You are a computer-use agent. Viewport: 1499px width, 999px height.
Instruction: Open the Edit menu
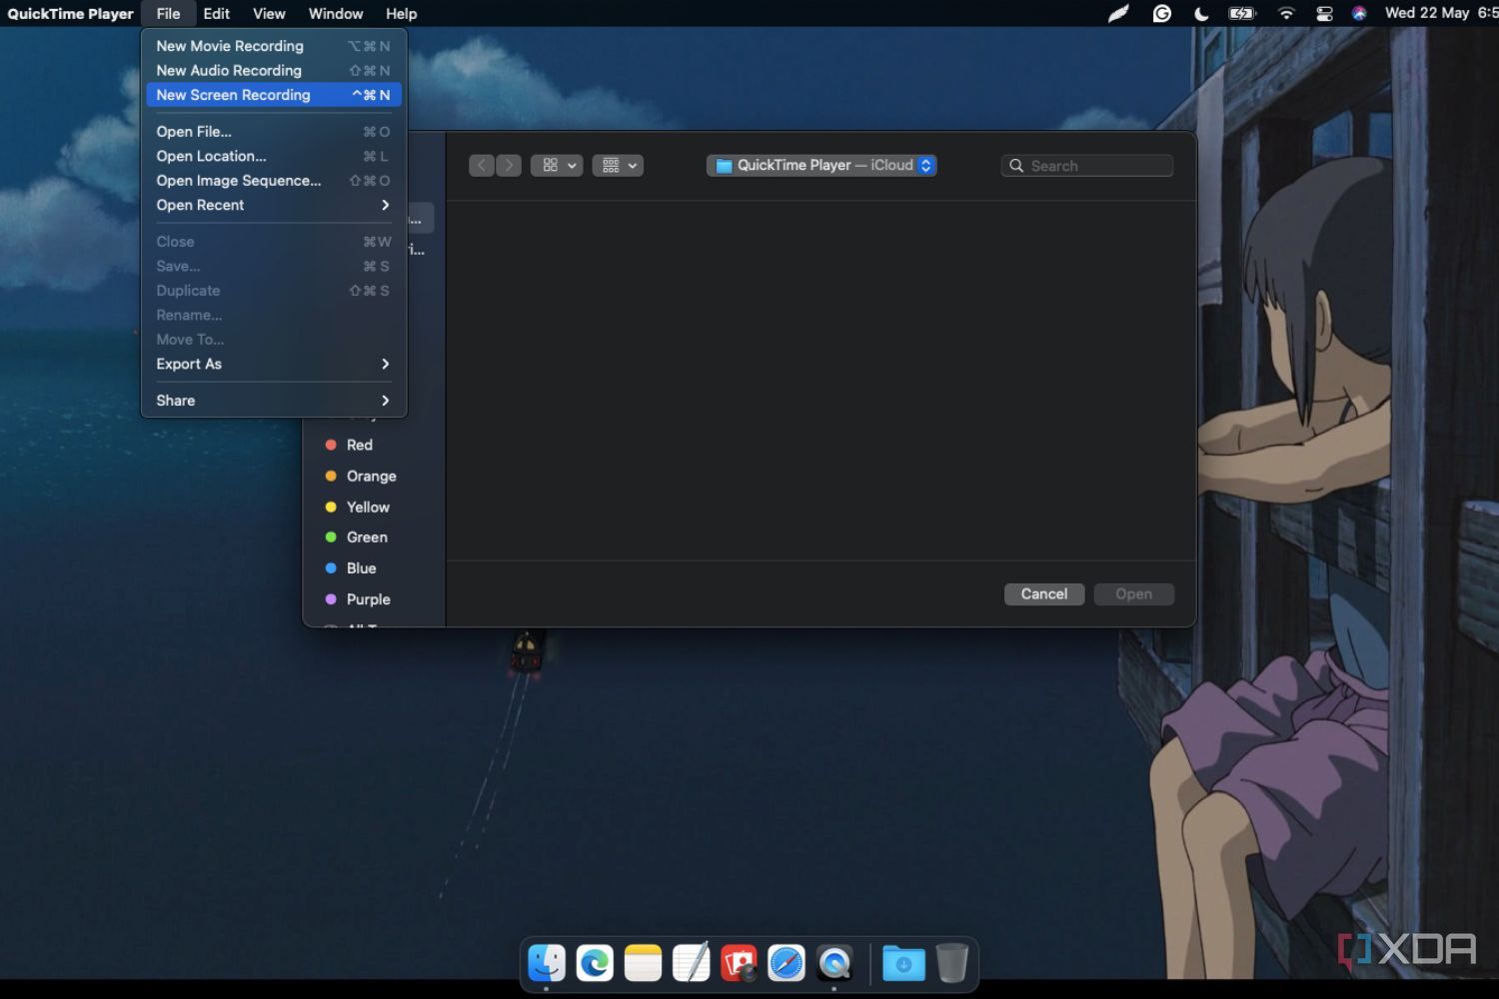[216, 13]
